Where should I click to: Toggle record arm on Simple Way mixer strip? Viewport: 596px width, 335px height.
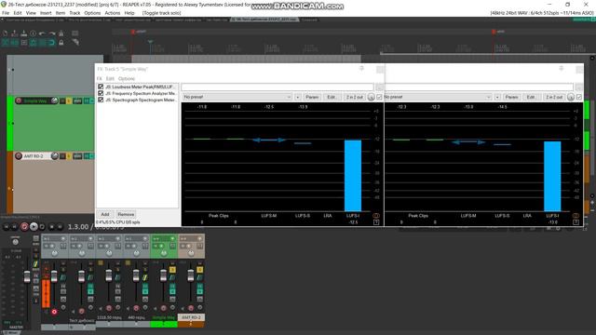(164, 308)
